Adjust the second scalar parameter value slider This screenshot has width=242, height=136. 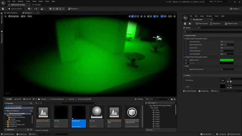tap(227, 45)
